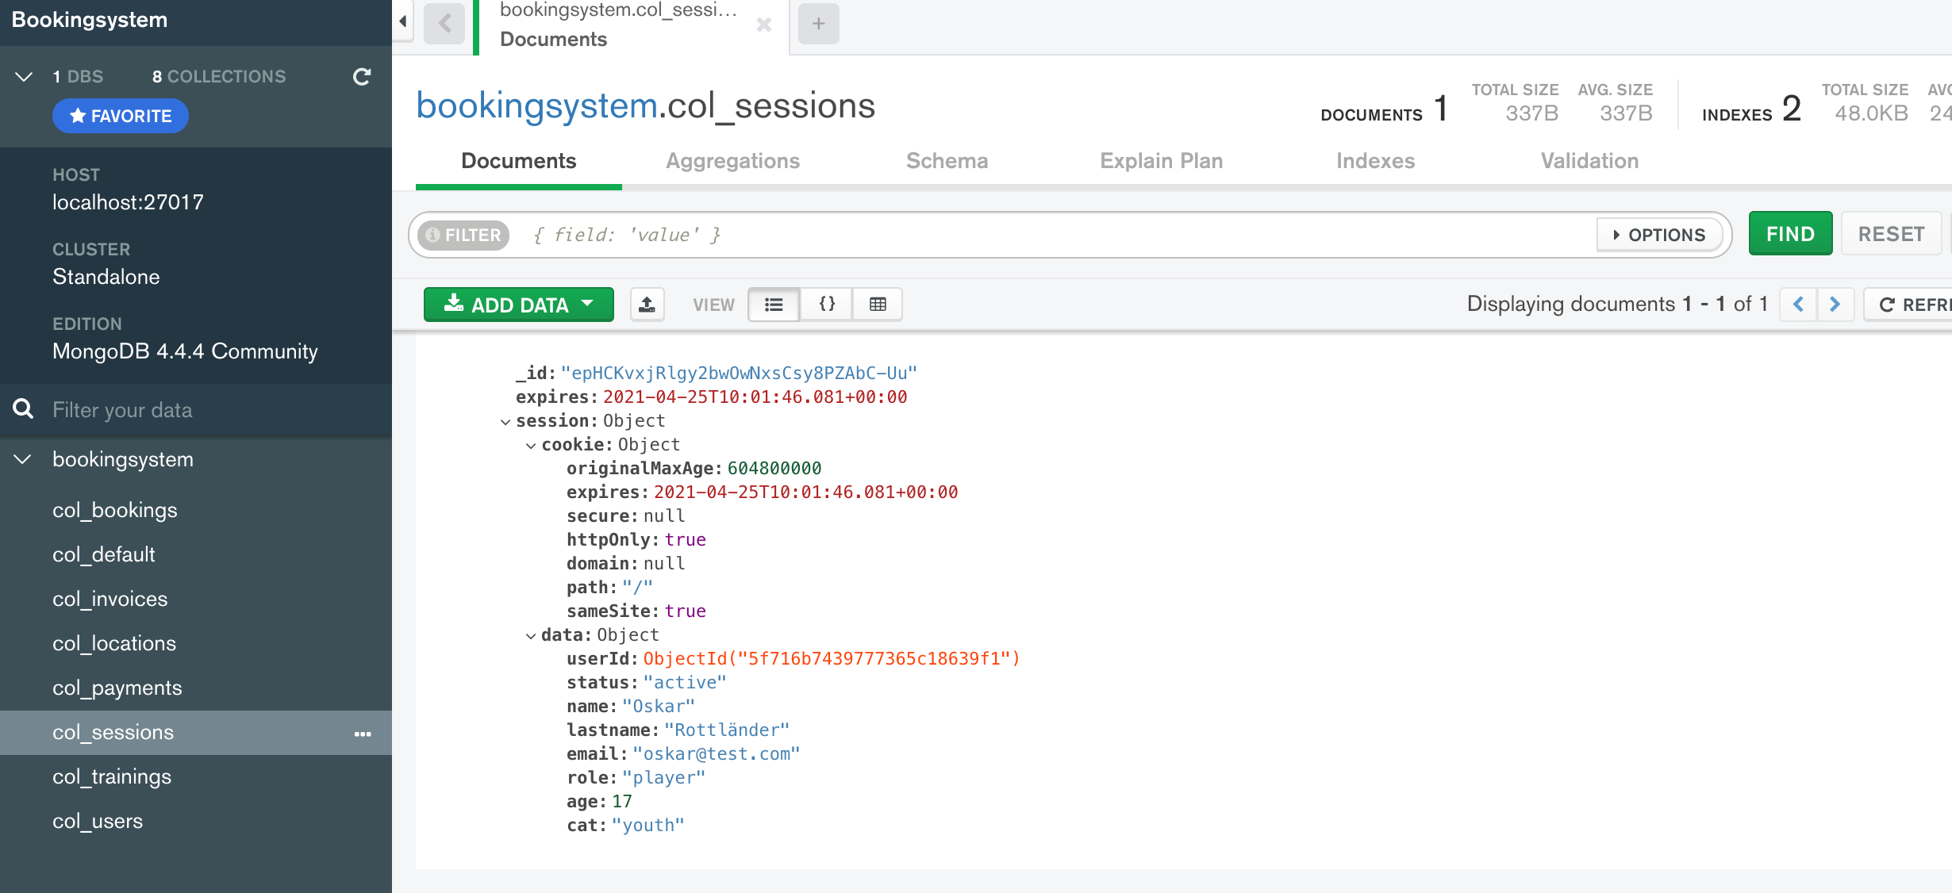The height and width of the screenshot is (893, 1952).
Task: Click the export collection icon
Action: pyautogui.click(x=647, y=305)
